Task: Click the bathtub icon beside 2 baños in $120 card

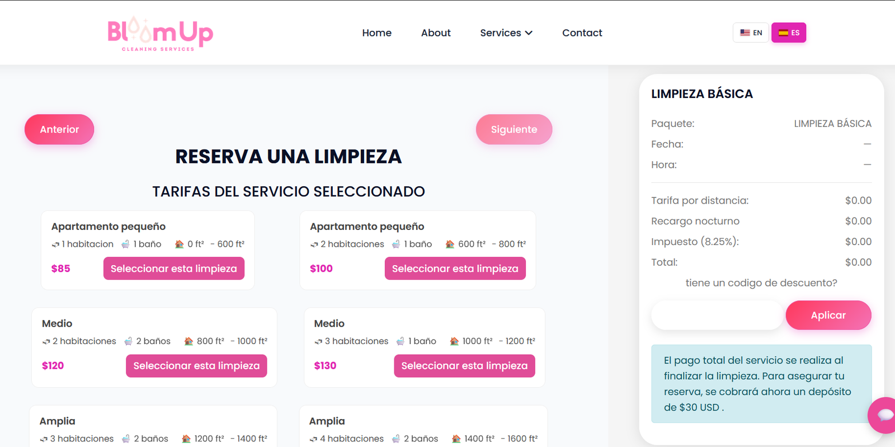Action: 128,341
